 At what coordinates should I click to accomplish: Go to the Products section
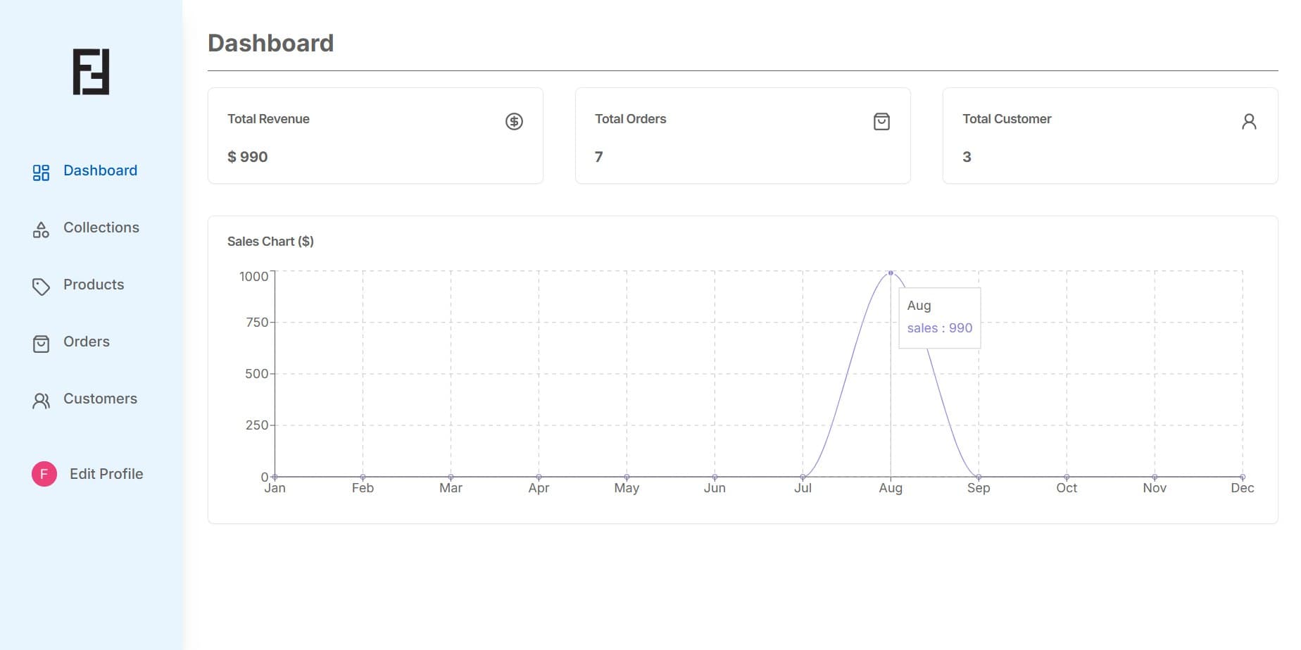94,285
